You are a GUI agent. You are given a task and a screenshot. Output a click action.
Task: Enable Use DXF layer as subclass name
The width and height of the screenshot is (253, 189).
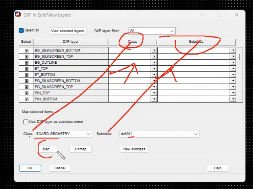click(x=26, y=122)
